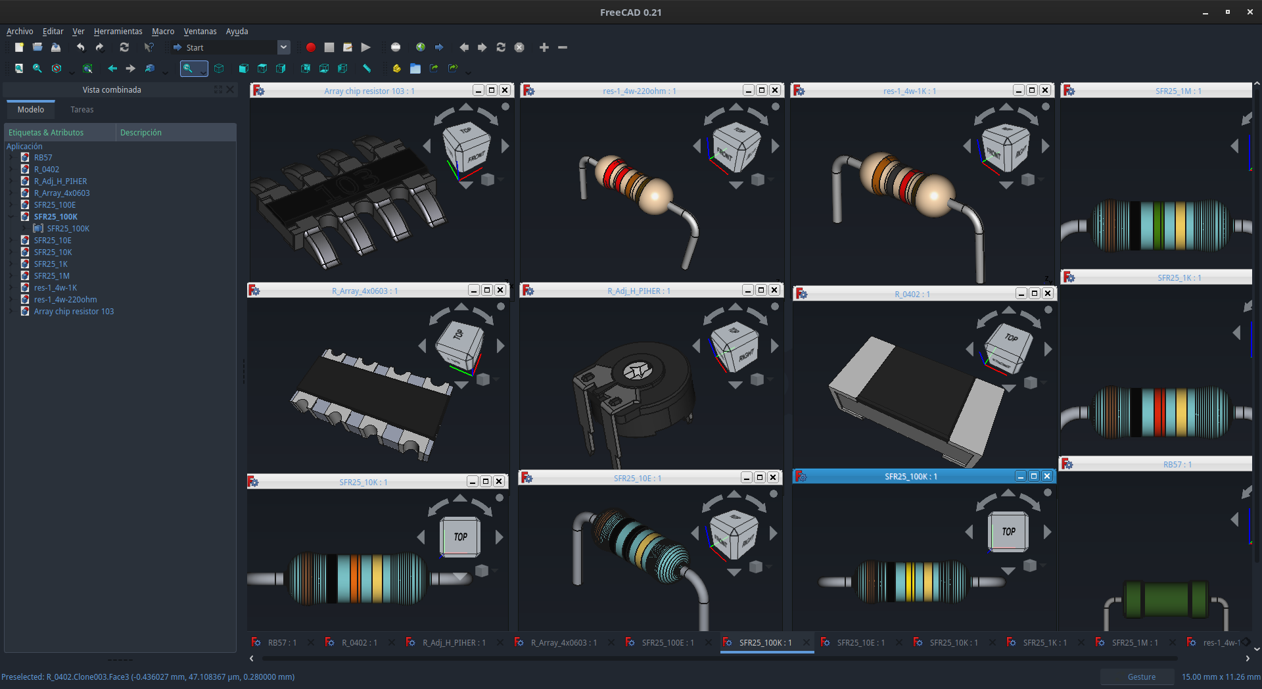Open the Archivo menu
The image size is (1262, 689).
(20, 31)
